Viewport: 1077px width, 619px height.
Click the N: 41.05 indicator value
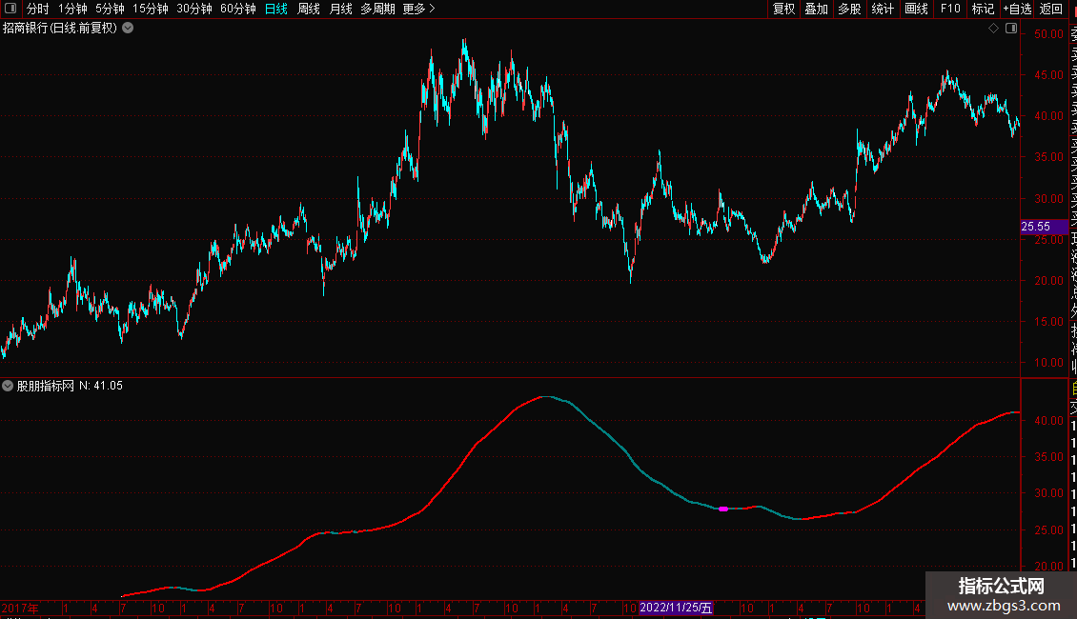coord(101,386)
